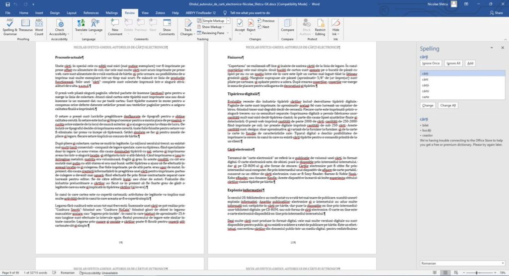Switch to Read Mode view

tap(434, 273)
